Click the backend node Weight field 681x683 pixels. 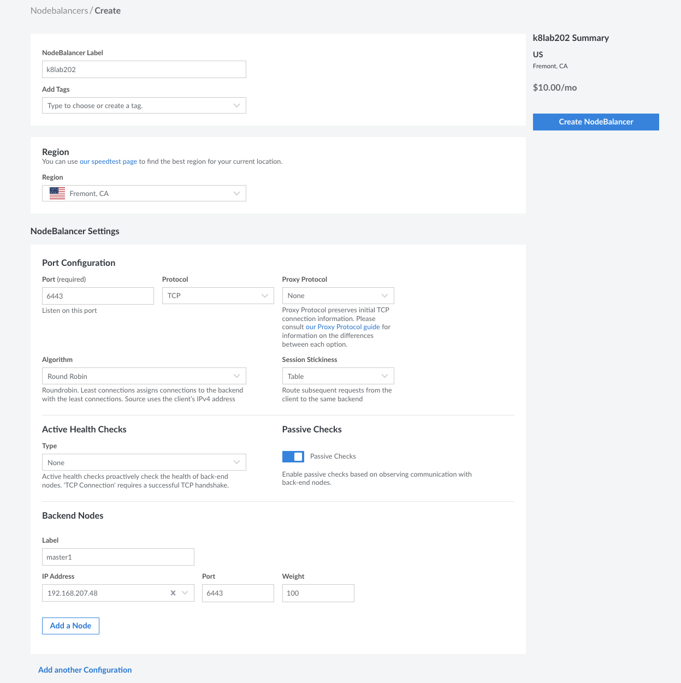318,593
